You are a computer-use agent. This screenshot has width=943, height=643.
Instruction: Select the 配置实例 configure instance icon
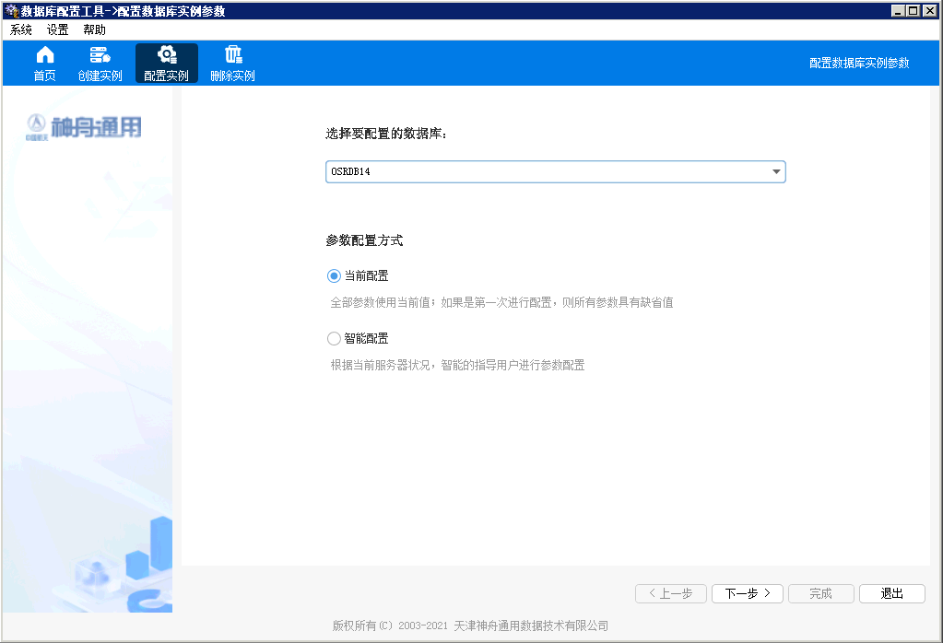tap(167, 55)
